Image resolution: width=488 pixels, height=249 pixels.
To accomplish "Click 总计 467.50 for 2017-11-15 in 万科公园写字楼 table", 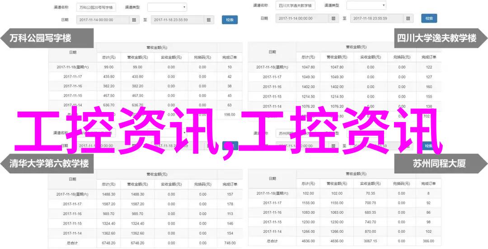I will pyautogui.click(x=108, y=95).
